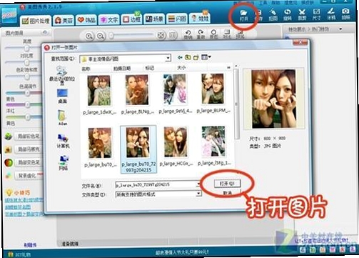Switch to the 娃娃 tab
This screenshot has height=258, width=359.
click(x=199, y=19)
